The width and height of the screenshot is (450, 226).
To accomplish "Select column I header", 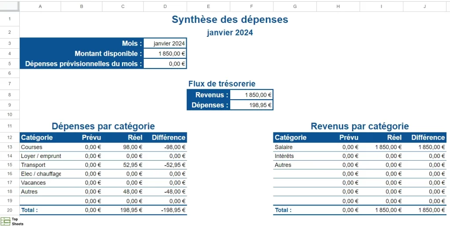I will pos(381,6).
